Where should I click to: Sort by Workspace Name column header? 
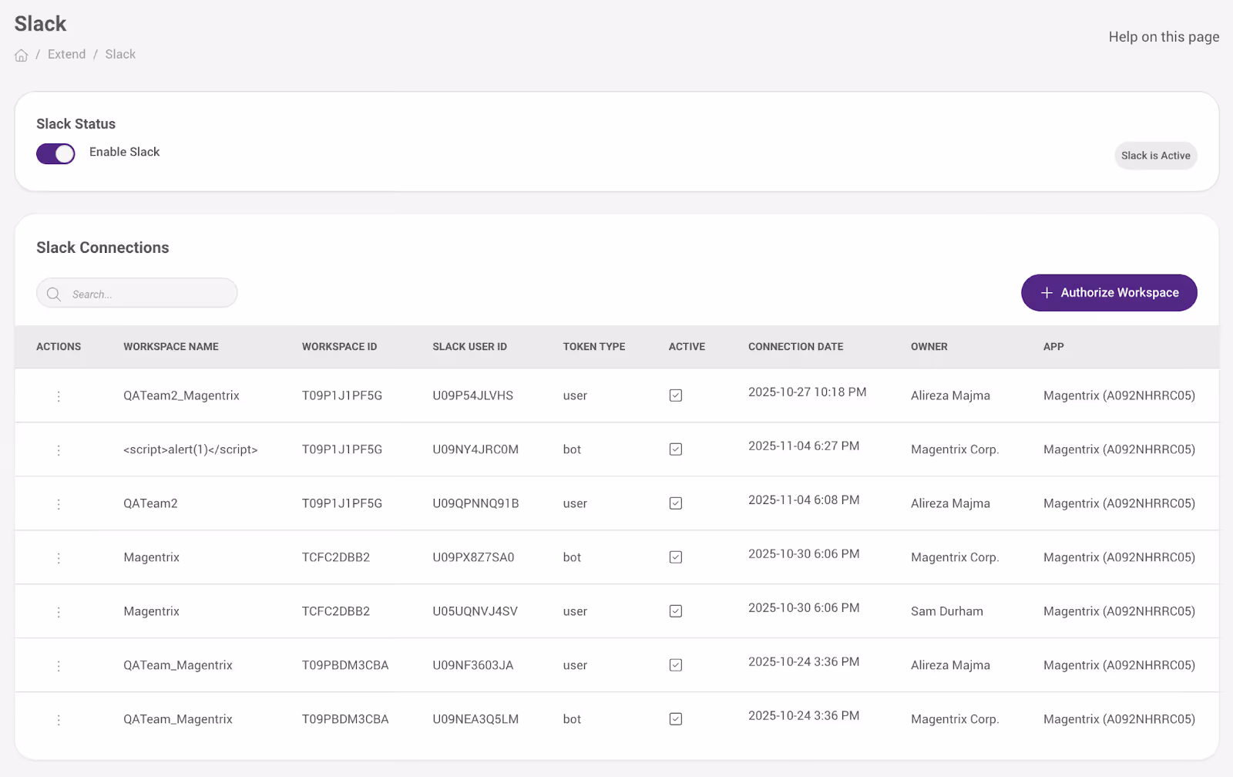(x=171, y=347)
